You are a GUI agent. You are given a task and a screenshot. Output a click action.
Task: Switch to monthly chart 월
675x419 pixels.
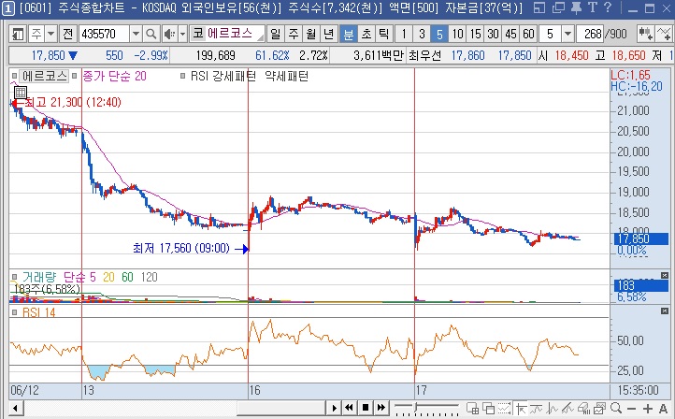[310, 34]
